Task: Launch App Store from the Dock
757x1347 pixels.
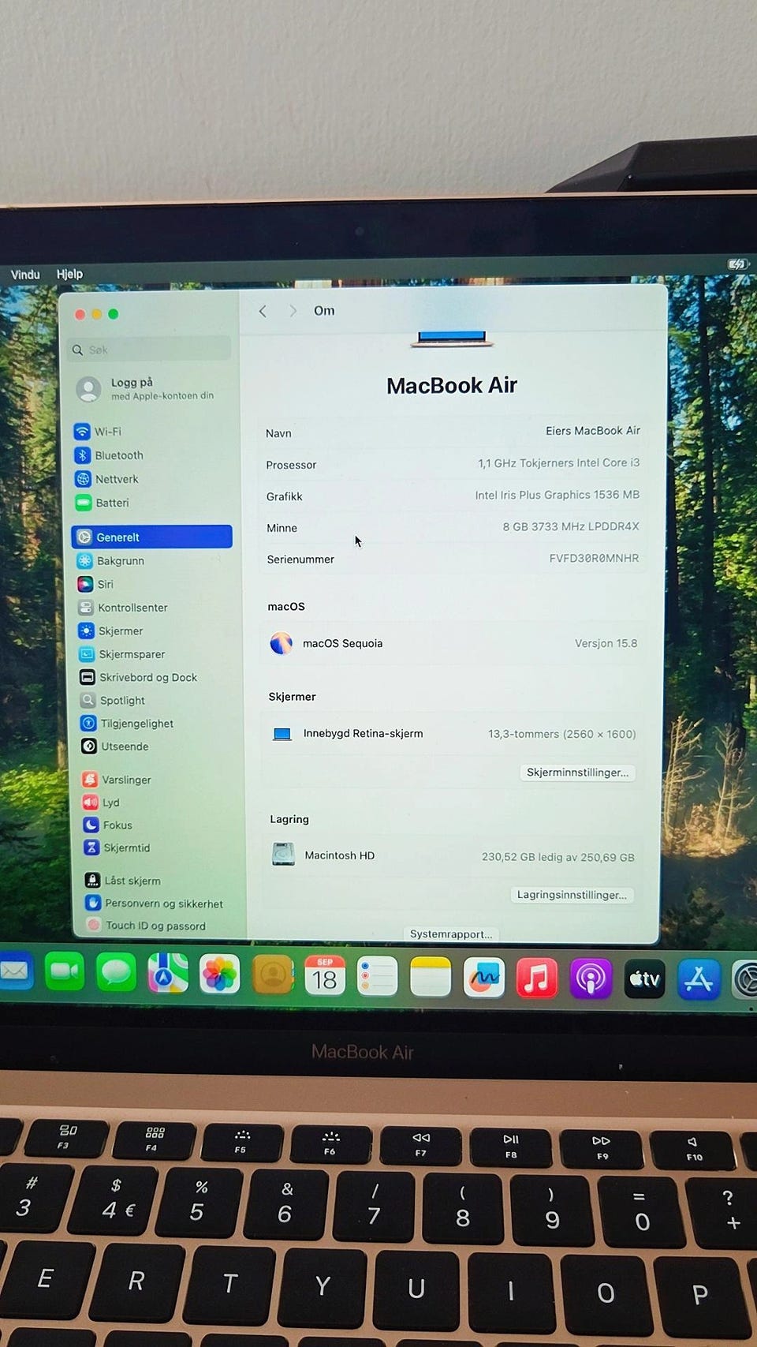Action: coord(699,979)
